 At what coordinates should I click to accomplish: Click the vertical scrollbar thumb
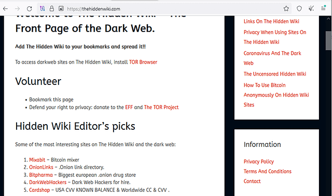click(x=328, y=41)
